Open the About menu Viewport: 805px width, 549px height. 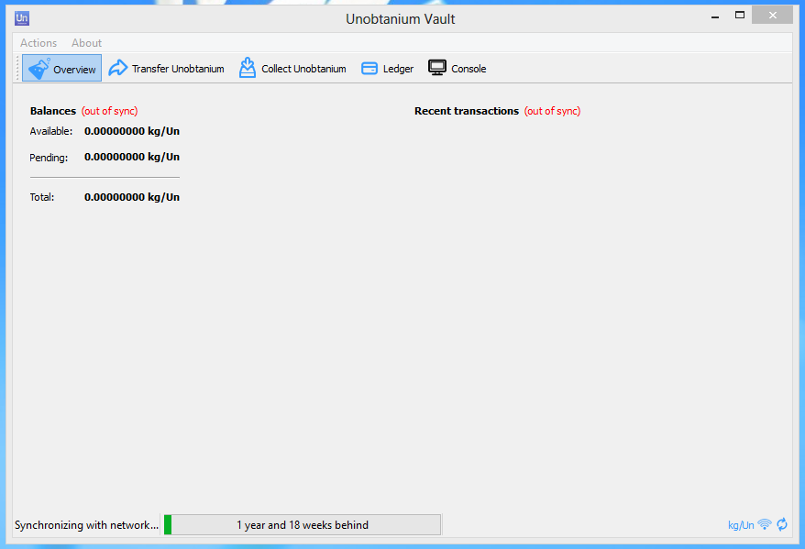pos(87,43)
